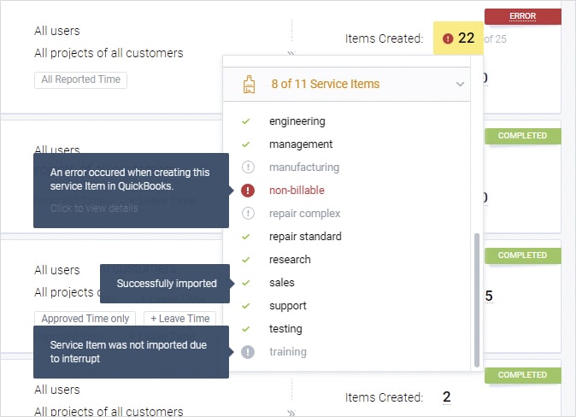576x417 pixels.
Task: Select the non-billable service item
Action: point(297,191)
